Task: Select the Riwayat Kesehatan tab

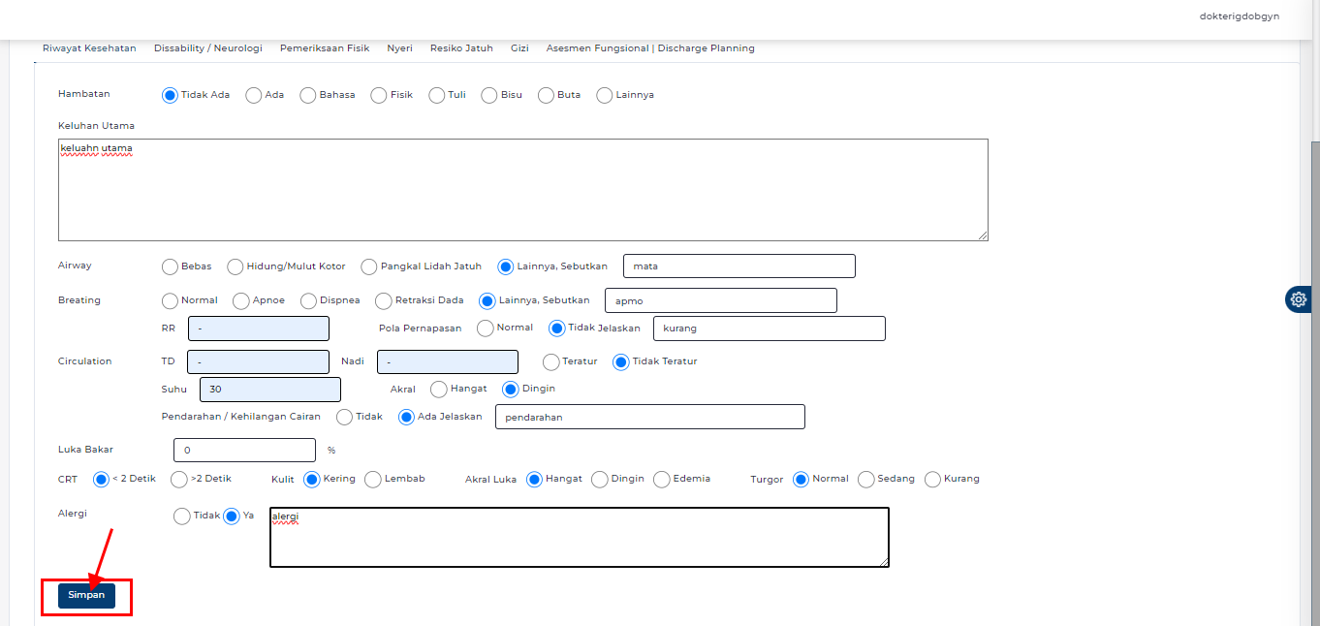Action: click(x=89, y=47)
